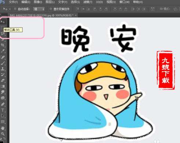Open the 滤镜(T) menu
The height and width of the screenshot is (143, 180).
click(88, 2)
